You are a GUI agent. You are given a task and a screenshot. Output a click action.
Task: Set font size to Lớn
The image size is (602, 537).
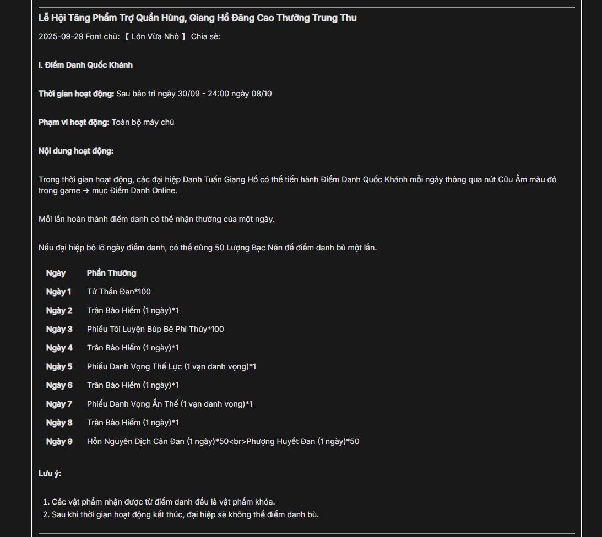138,36
